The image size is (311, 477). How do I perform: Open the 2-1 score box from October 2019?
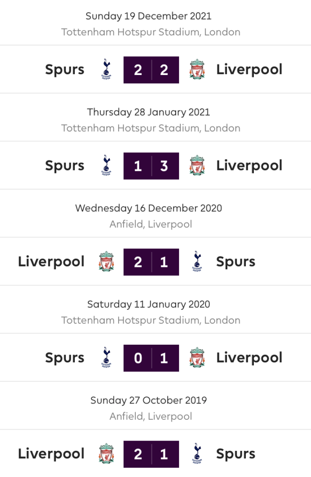point(151,454)
